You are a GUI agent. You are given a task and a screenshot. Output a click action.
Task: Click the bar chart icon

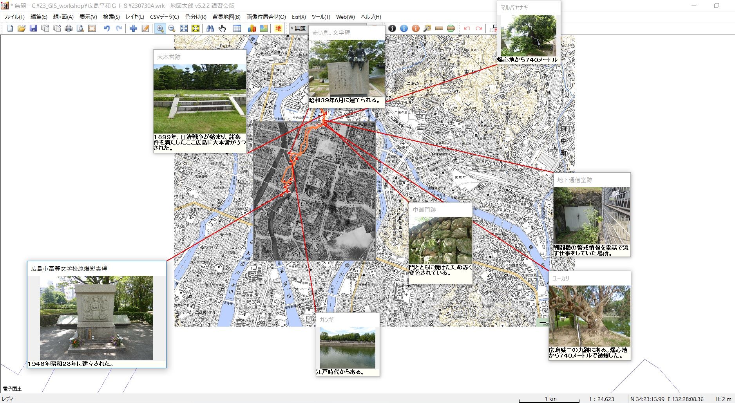(x=252, y=28)
